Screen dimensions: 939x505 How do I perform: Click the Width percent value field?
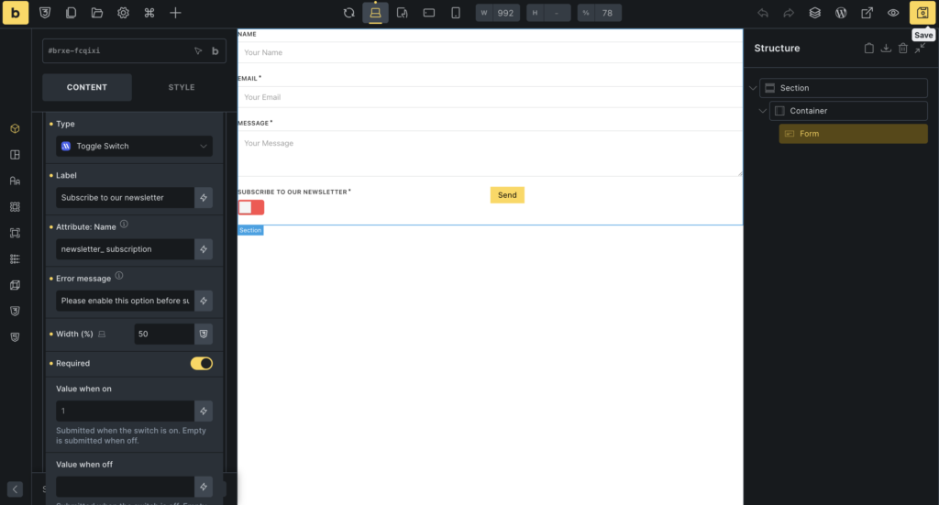click(x=164, y=334)
